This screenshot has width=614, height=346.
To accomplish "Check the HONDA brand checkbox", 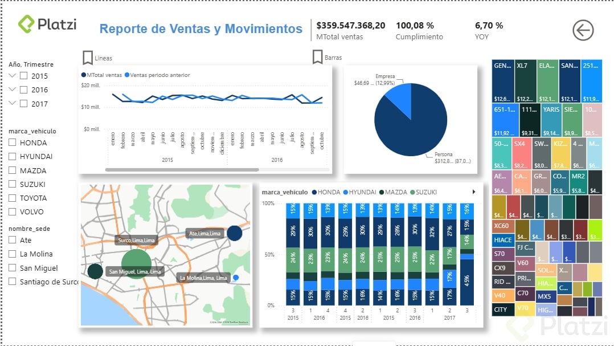I will pos(12,143).
